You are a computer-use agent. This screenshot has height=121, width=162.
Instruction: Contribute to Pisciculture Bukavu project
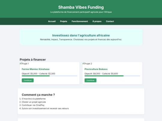[90, 80]
